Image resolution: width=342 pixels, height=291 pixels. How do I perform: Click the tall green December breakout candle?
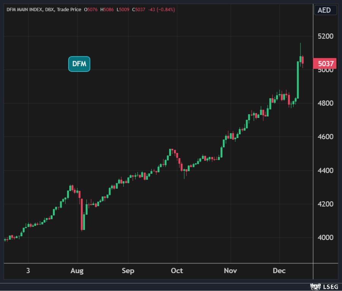pyautogui.click(x=298, y=80)
